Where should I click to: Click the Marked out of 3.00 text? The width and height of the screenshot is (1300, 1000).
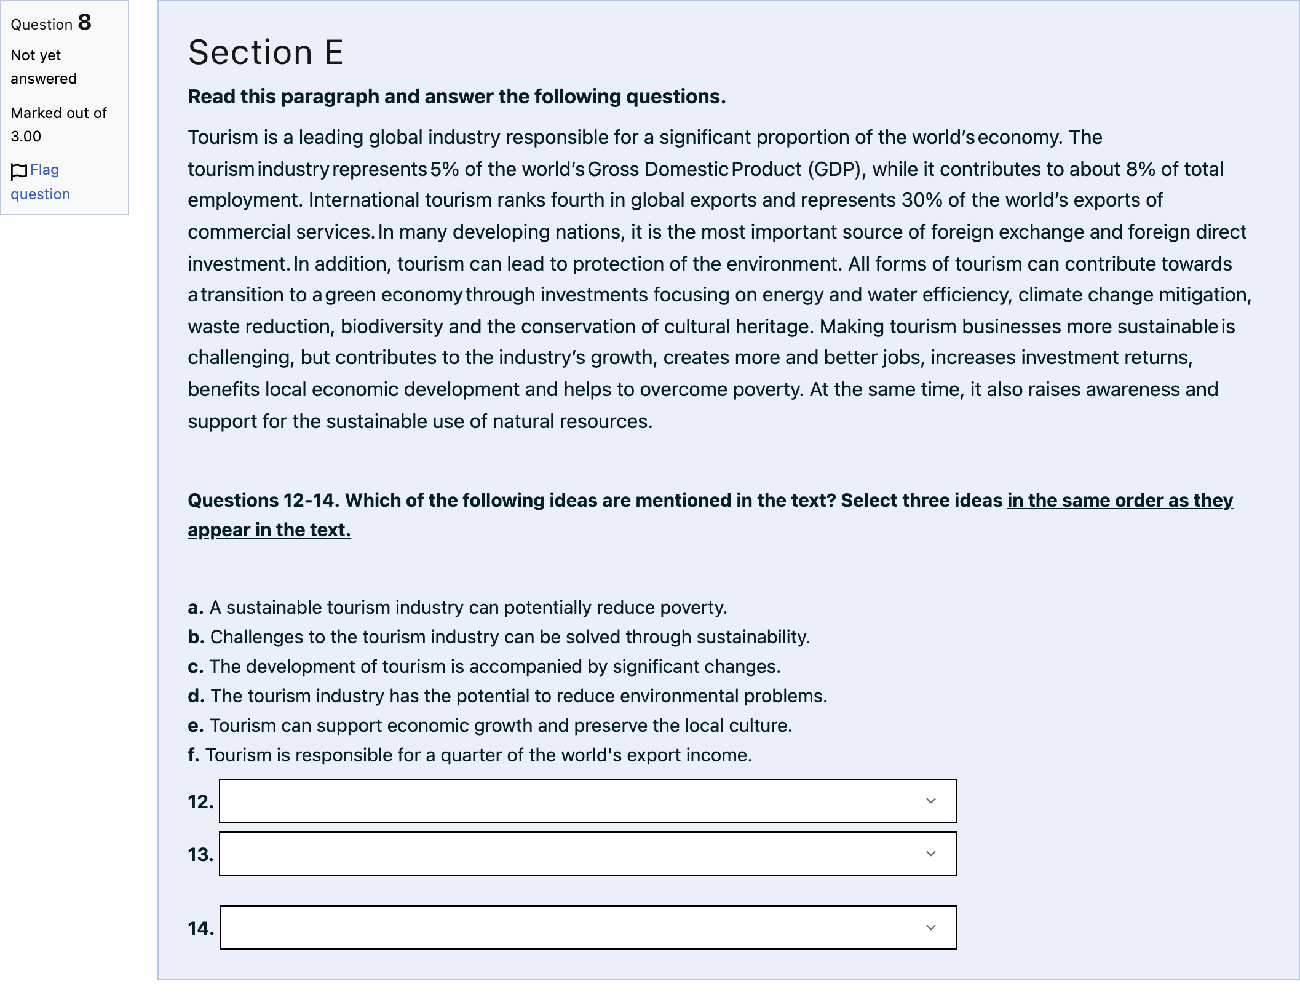[58, 125]
